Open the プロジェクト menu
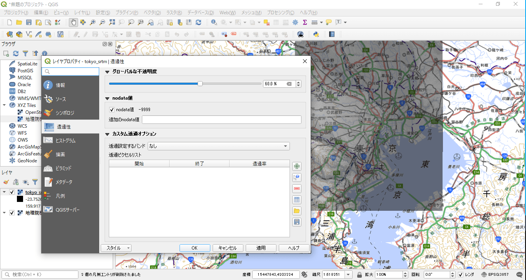Image resolution: width=526 pixels, height=280 pixels. coord(16,13)
